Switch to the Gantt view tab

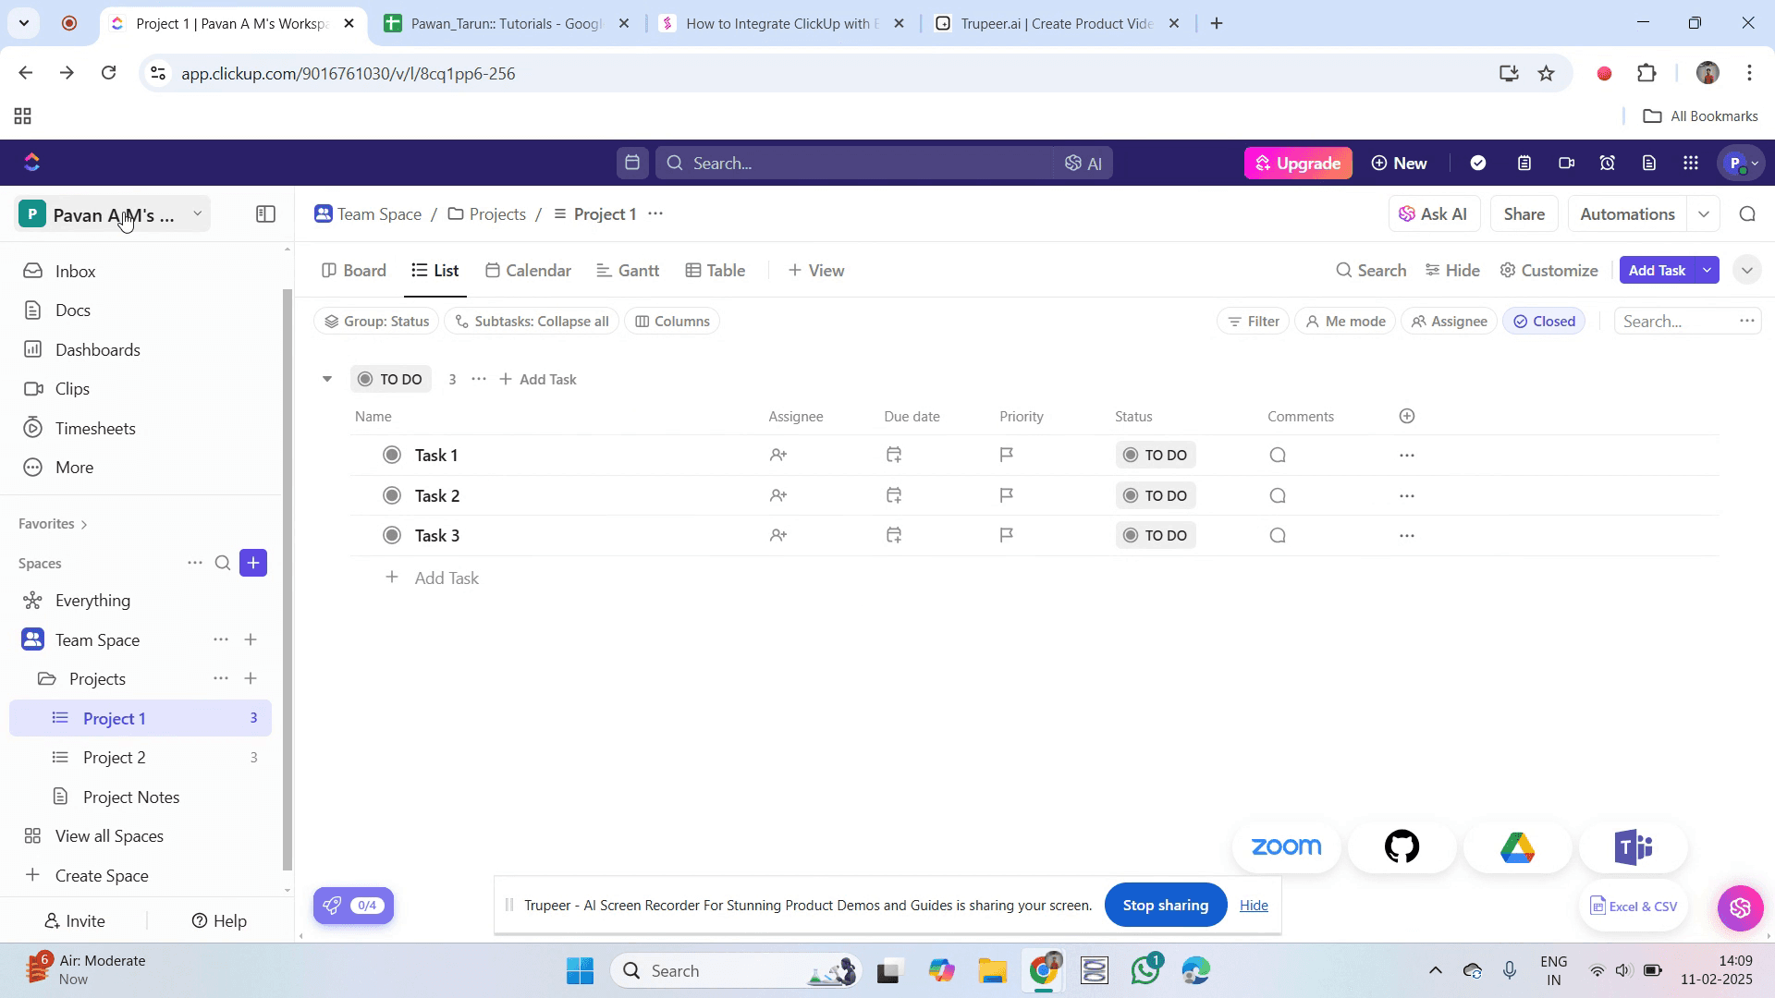pos(628,271)
